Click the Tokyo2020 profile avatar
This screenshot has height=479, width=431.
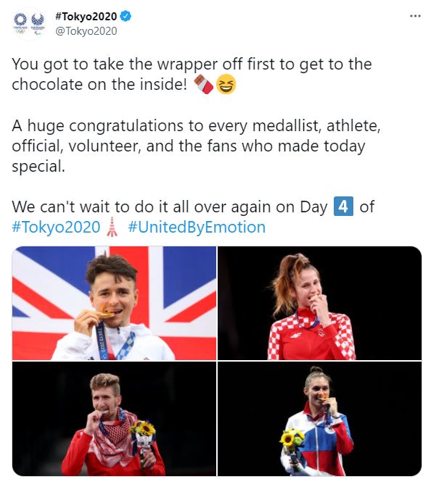(x=29, y=24)
